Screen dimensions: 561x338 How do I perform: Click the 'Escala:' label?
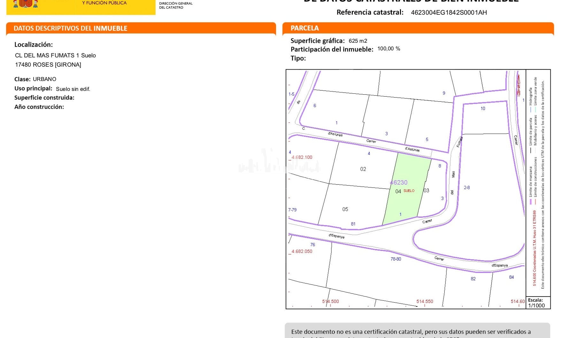click(x=535, y=300)
